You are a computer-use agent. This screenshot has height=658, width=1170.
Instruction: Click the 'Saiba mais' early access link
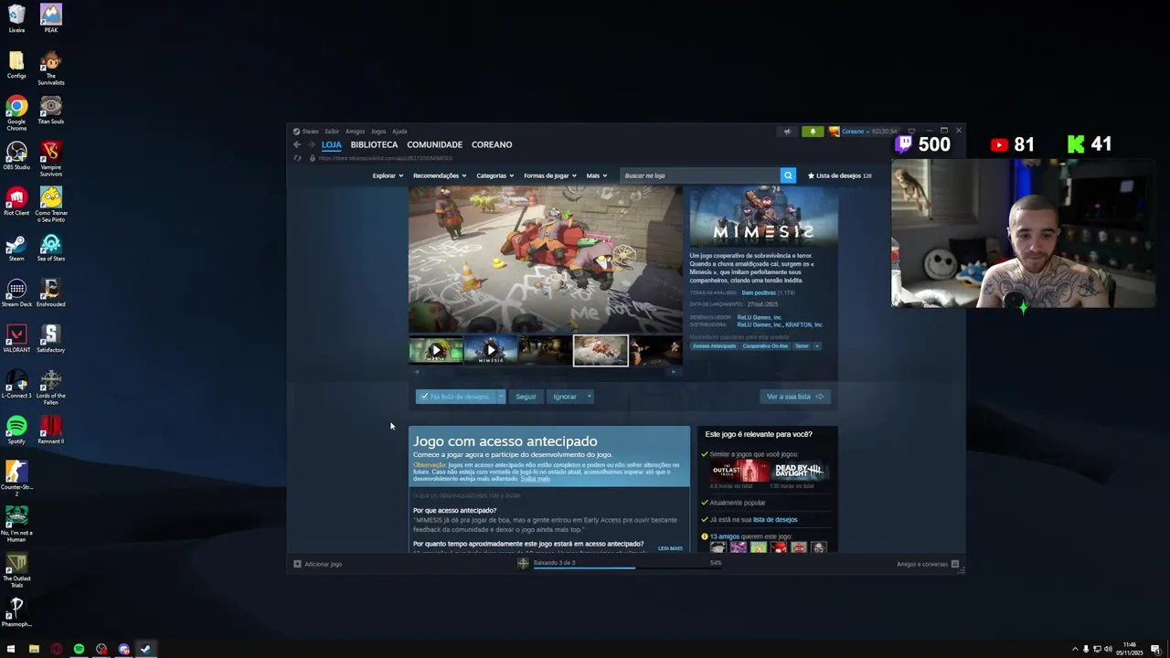tap(536, 479)
